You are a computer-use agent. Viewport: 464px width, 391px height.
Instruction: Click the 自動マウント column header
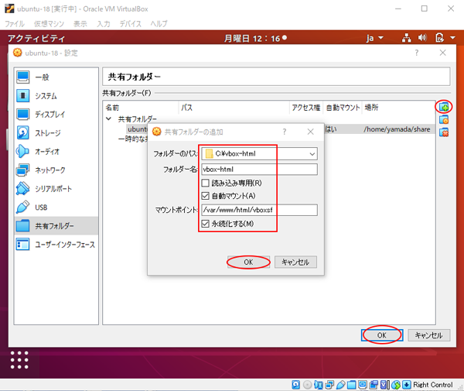coord(343,108)
